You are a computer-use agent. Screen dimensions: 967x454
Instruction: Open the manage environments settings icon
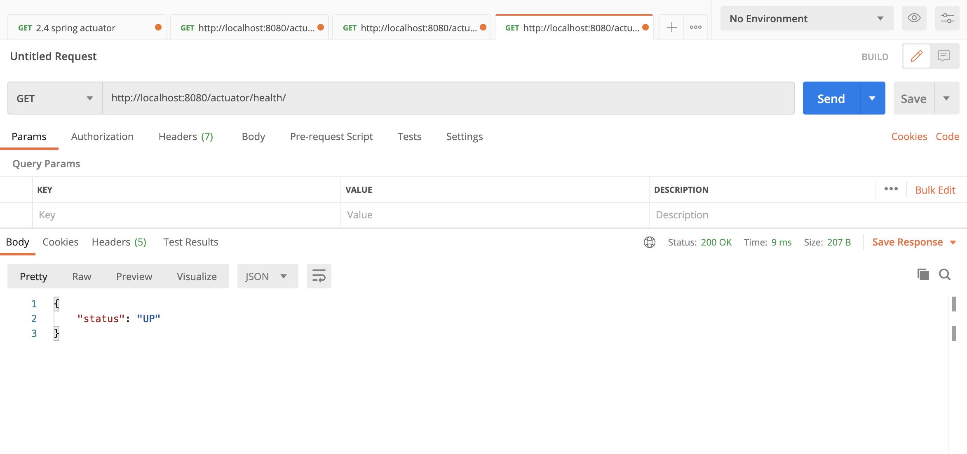pyautogui.click(x=947, y=18)
